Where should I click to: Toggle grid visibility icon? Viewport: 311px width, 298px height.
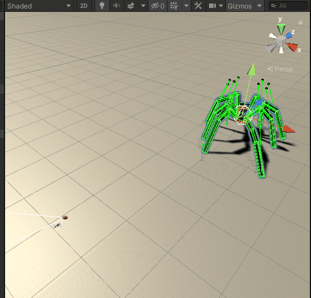(174, 6)
